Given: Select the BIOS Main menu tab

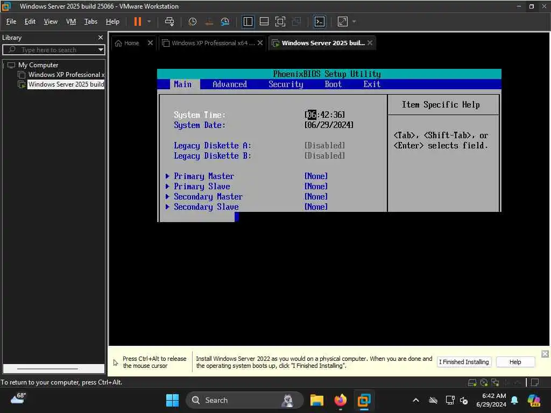Looking at the screenshot, I should pos(183,84).
